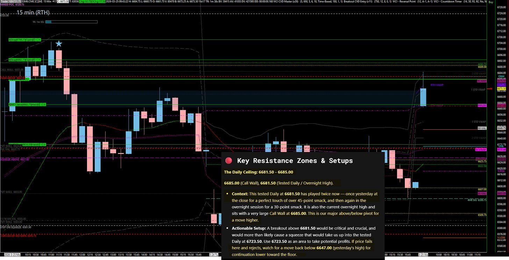The image size is (509, 260).
Task: Click the 6589.75 yellow level value
Action: pyautogui.click(x=482, y=215)
